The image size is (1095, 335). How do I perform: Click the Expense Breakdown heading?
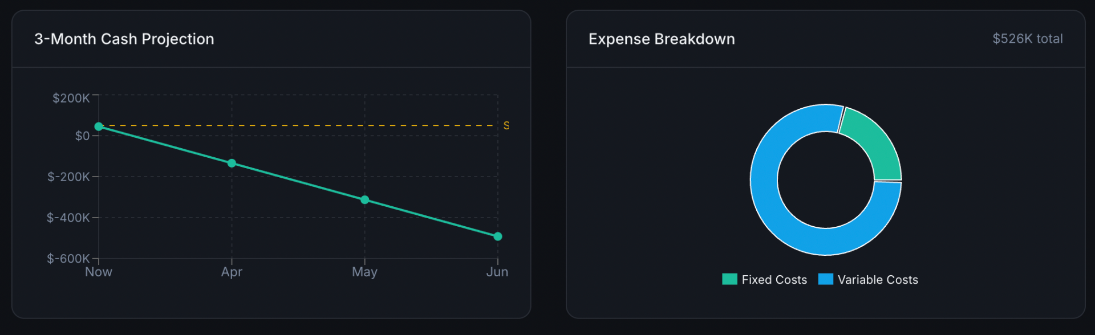[662, 39]
